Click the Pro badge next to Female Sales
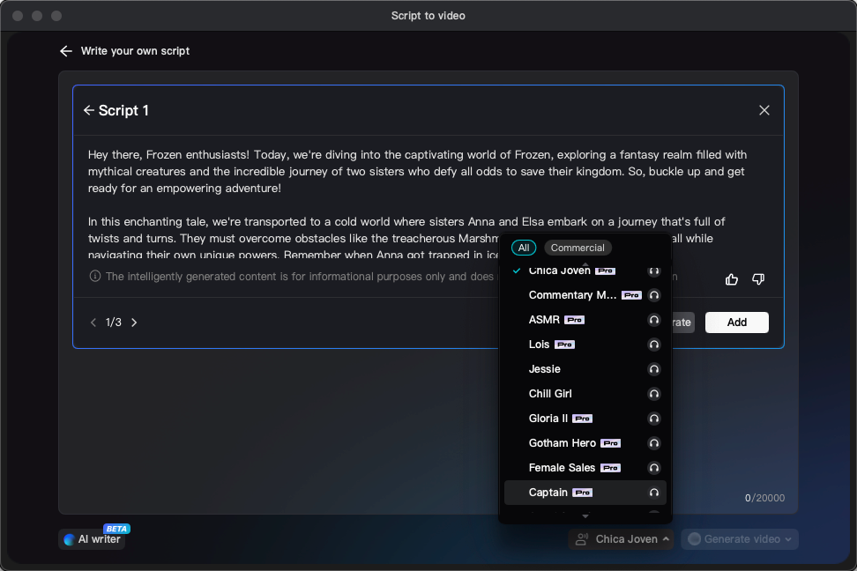The width and height of the screenshot is (857, 571). 610,468
